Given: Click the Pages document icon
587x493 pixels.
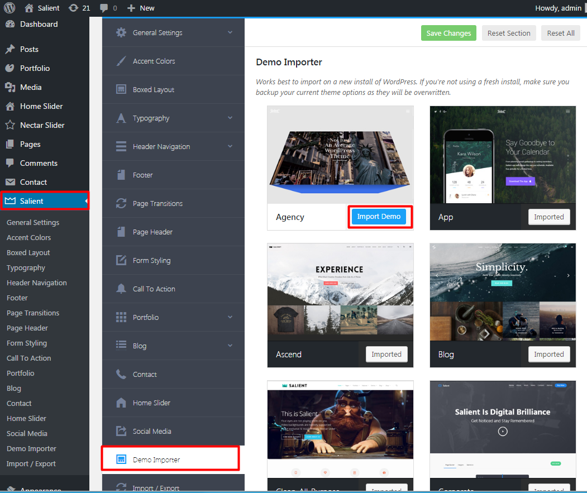Looking at the screenshot, I should (10, 144).
